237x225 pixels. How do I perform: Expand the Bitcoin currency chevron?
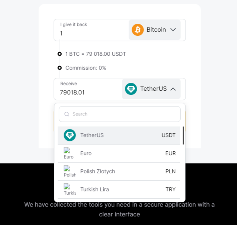tap(173, 30)
